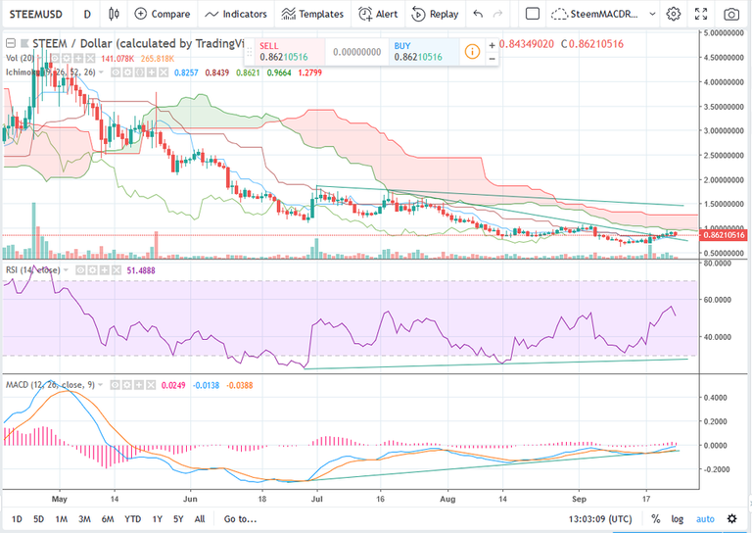Open the MACD settings gear
This screenshot has width=752, height=533.
click(x=126, y=385)
